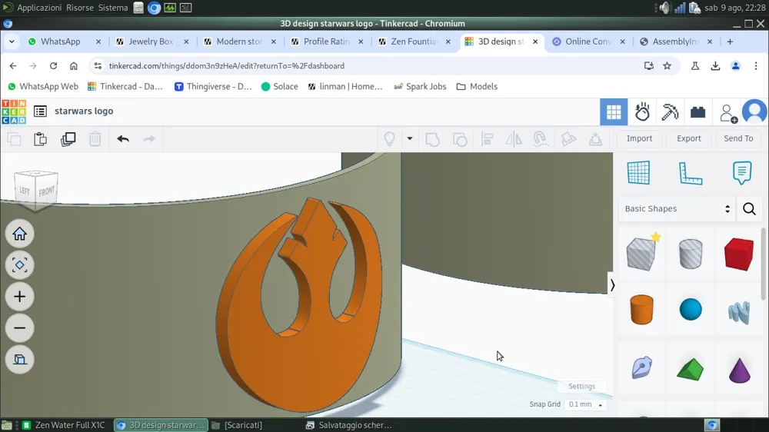The height and width of the screenshot is (432, 769).
Task: Open workplane Settings button
Action: pyautogui.click(x=581, y=387)
